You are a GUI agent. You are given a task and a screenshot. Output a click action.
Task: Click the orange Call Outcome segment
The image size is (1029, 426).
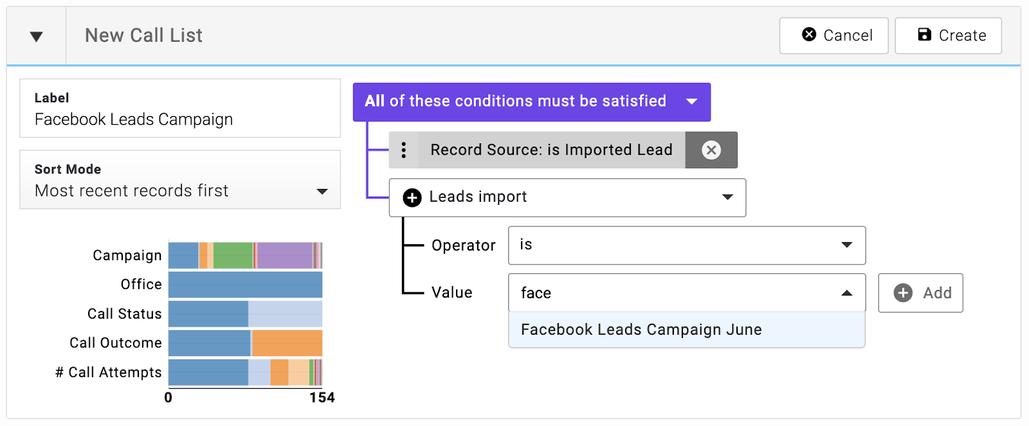pyautogui.click(x=287, y=343)
